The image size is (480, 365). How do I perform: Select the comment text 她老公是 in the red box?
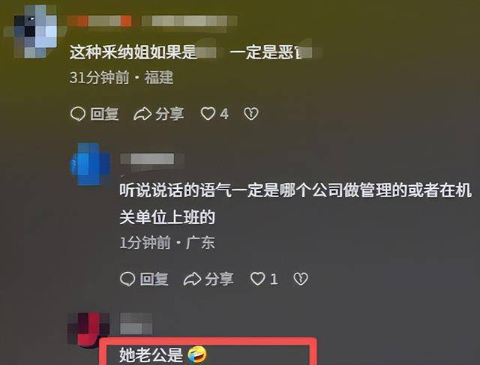(151, 355)
